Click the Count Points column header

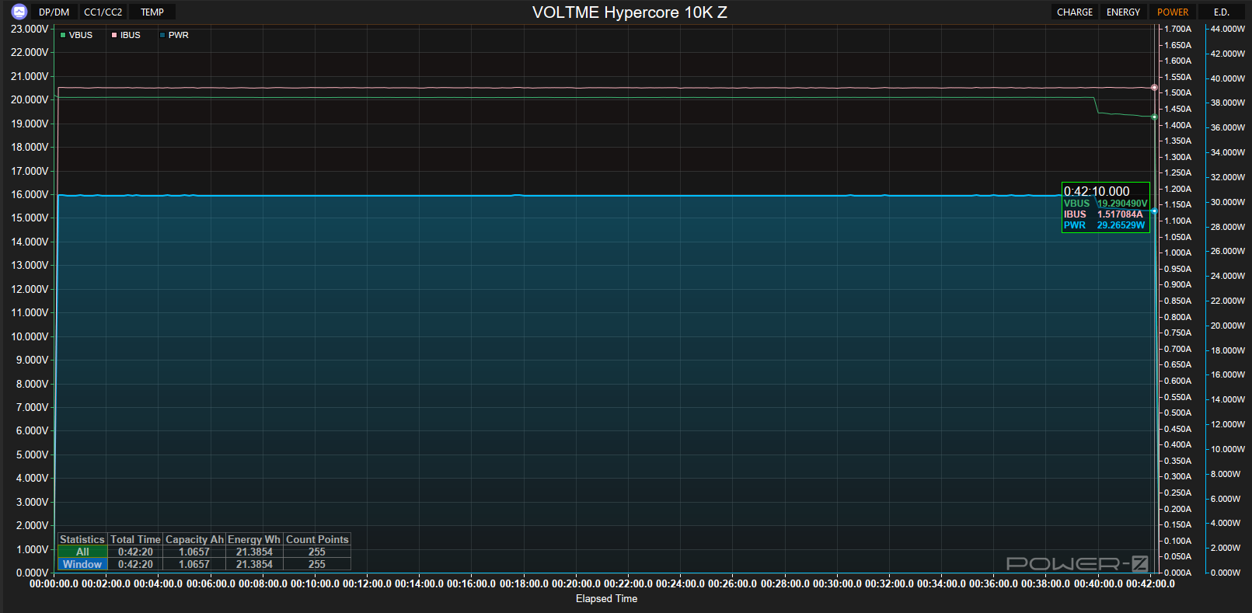pos(317,539)
